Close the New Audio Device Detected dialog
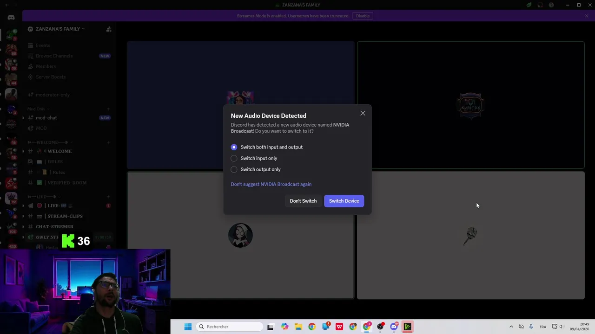The image size is (595, 334). [x=363, y=113]
